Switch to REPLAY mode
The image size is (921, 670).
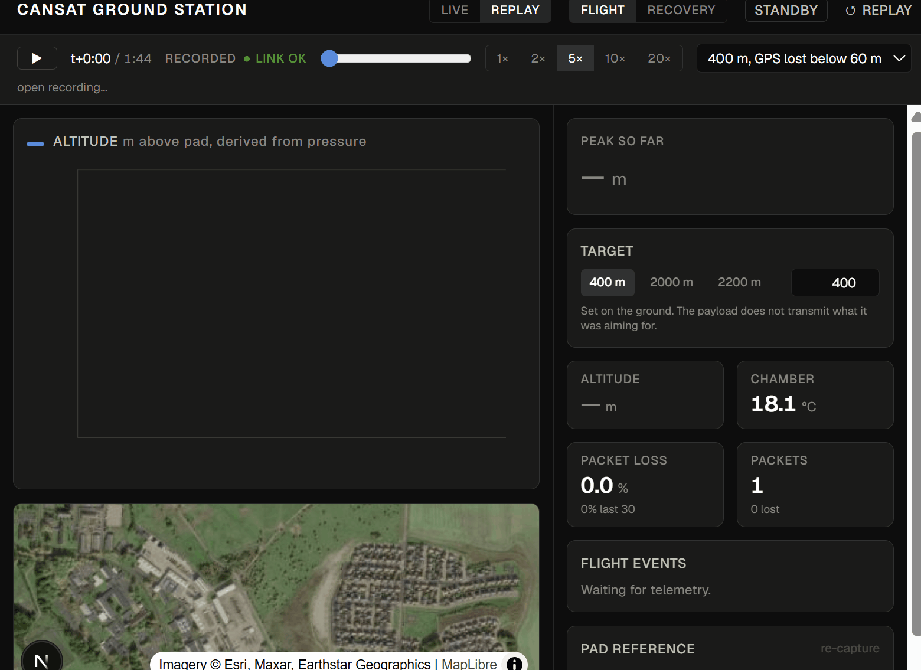tap(515, 10)
